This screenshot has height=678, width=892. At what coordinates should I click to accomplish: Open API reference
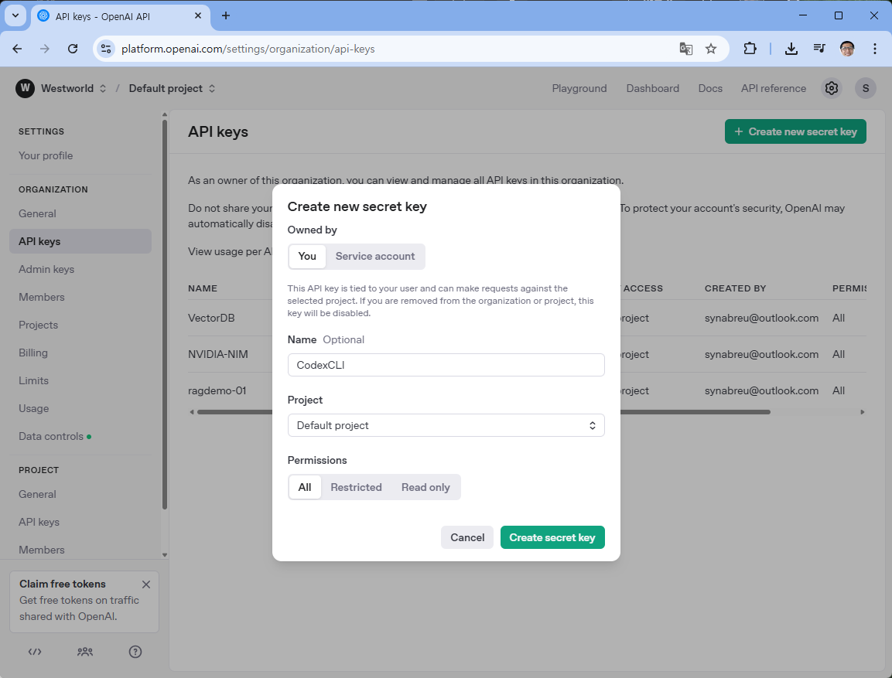click(773, 88)
